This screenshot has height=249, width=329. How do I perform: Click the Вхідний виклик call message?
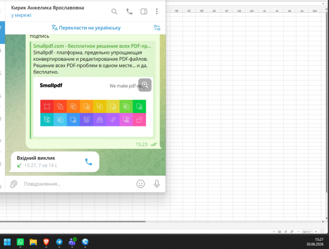point(55,161)
